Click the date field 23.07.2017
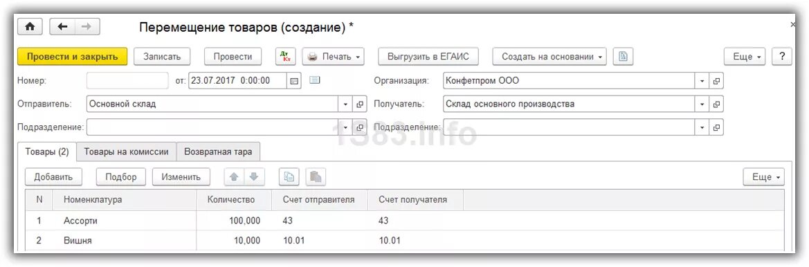Screen dimensions: 809x267 point(238,81)
